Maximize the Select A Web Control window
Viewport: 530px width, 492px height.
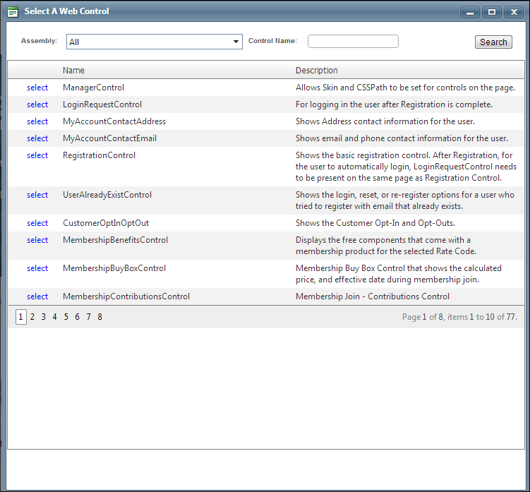[x=491, y=12]
